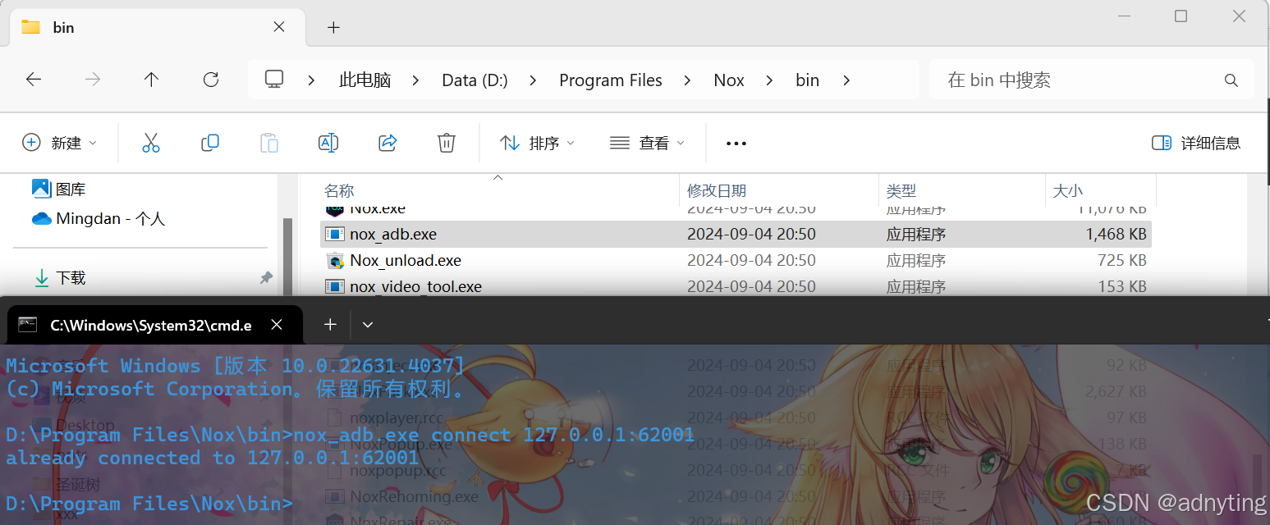
Task: Click the nox_adb.exe file icon
Action: 334,235
